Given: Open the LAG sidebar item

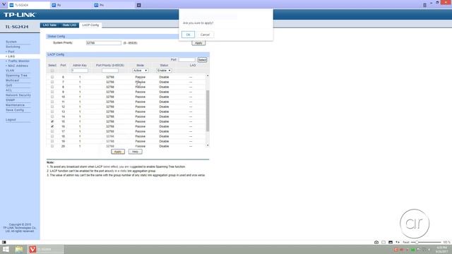Looking at the screenshot, I should [11, 56].
